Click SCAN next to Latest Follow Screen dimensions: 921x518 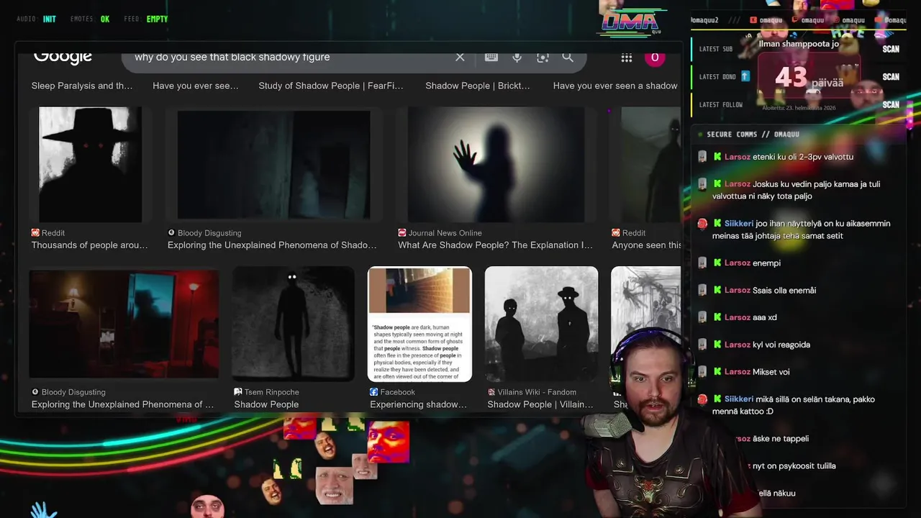coord(891,104)
